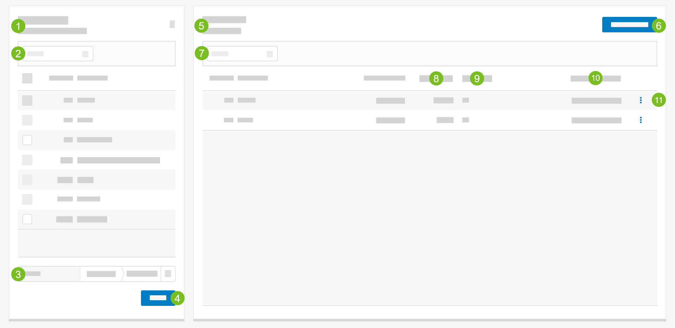Image resolution: width=675 pixels, height=328 pixels.
Task: Click the table column header marked 9
Action: 477,78
